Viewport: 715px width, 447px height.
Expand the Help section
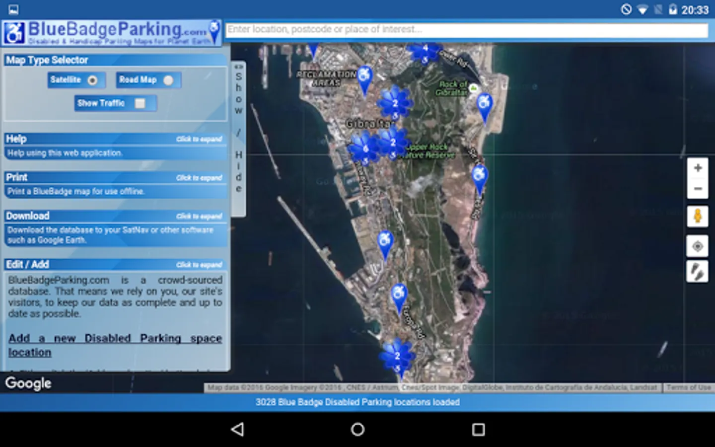199,139
